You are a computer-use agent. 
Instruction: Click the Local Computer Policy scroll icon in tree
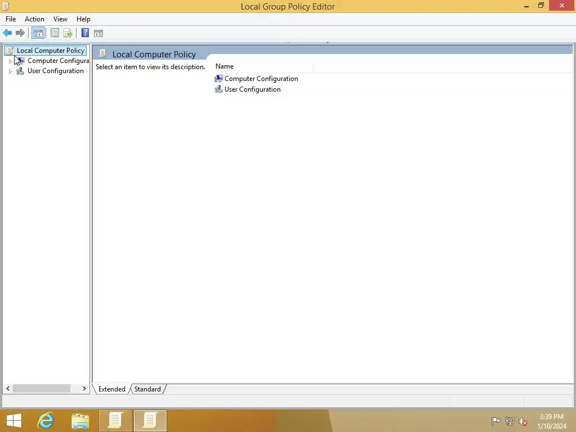[9, 51]
